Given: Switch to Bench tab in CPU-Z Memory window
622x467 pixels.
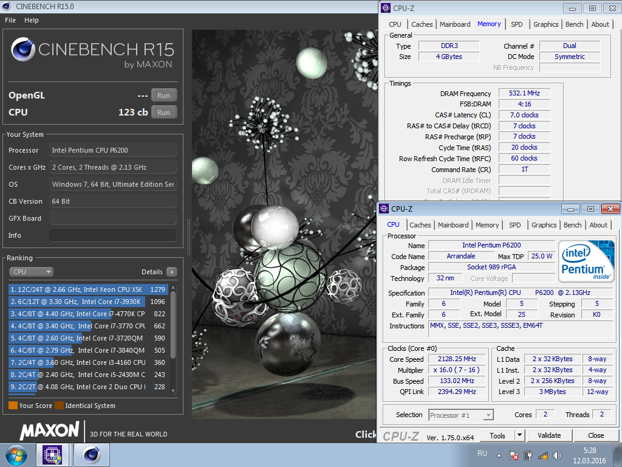Looking at the screenshot, I should click(x=574, y=24).
